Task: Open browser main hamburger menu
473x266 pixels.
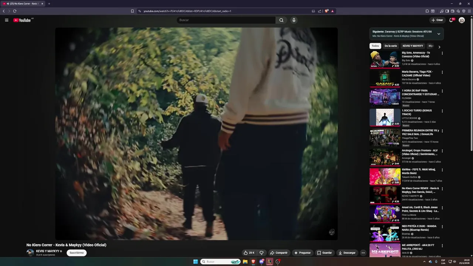Action: pos(469,11)
